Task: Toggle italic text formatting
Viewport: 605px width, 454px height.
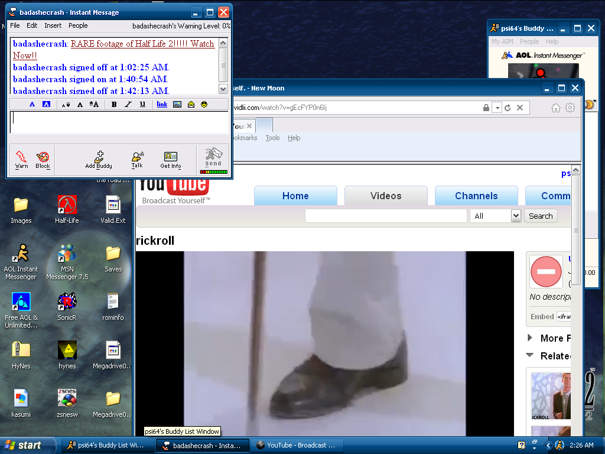Action: coord(128,105)
